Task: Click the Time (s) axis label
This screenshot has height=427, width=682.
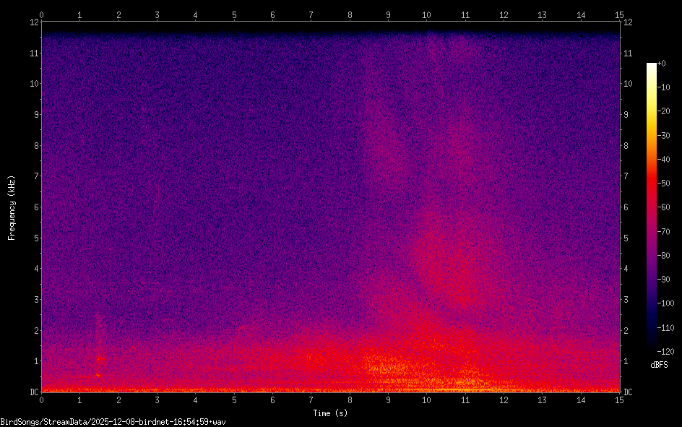Action: click(330, 413)
